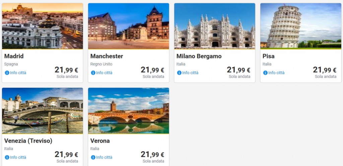Click the info icon on Pisa card
This screenshot has width=343, height=166.
tap(265, 73)
